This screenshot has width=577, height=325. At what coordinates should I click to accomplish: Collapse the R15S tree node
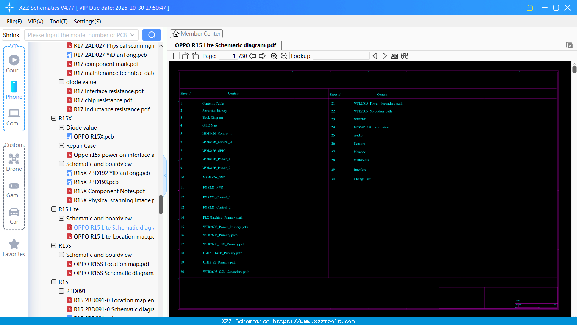click(54, 246)
